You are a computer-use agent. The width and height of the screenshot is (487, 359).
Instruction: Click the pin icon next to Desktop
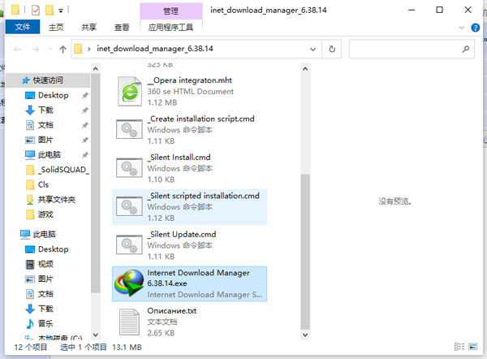coord(85,95)
